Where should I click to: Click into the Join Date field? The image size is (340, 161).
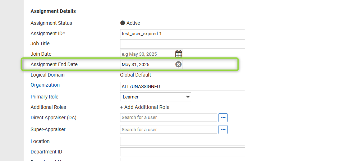point(148,54)
